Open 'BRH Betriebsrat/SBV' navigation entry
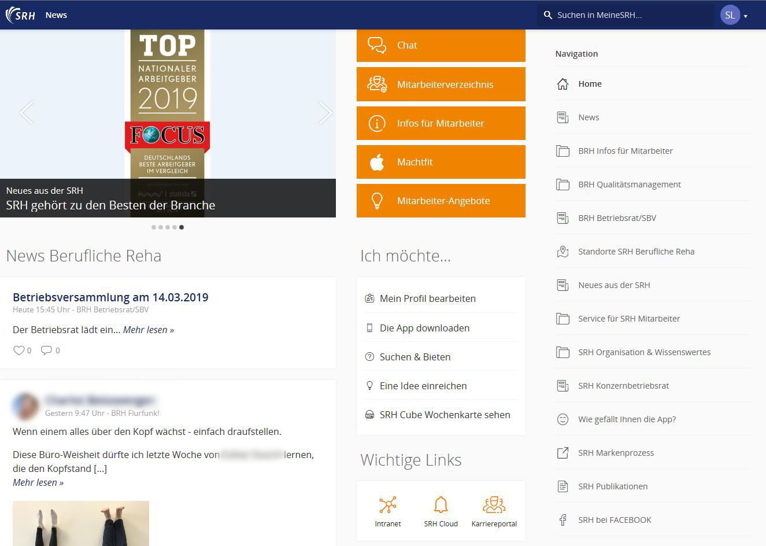The image size is (766, 546). coord(653,218)
